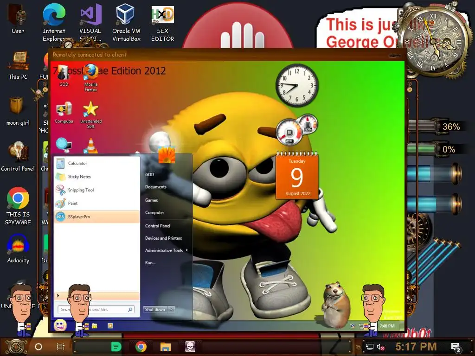
Task: Open the moon girl folder icon
Action: click(x=18, y=111)
